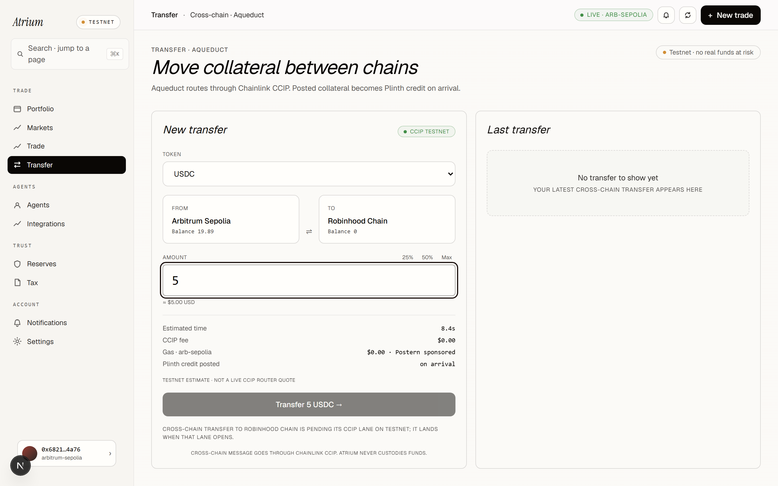Click wallet 0x6821…4a76 account card
Viewport: 778px width, 486px height.
66,453
